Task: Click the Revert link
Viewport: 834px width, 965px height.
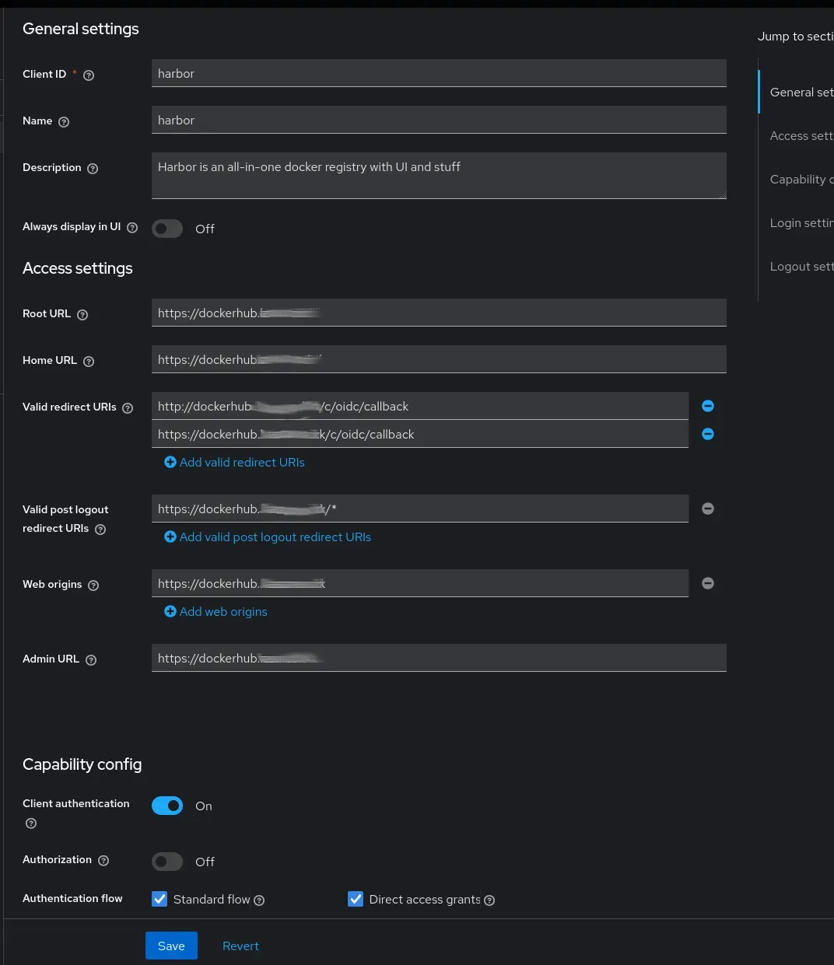Action: point(240,946)
